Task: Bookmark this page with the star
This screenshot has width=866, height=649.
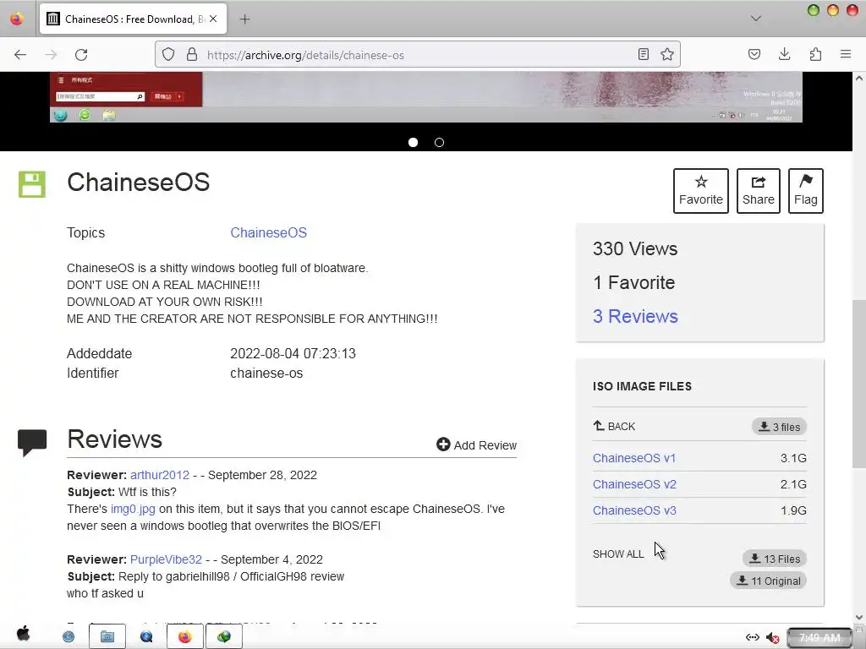Action: click(667, 54)
